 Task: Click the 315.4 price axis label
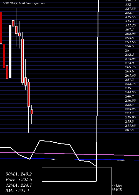129,21
